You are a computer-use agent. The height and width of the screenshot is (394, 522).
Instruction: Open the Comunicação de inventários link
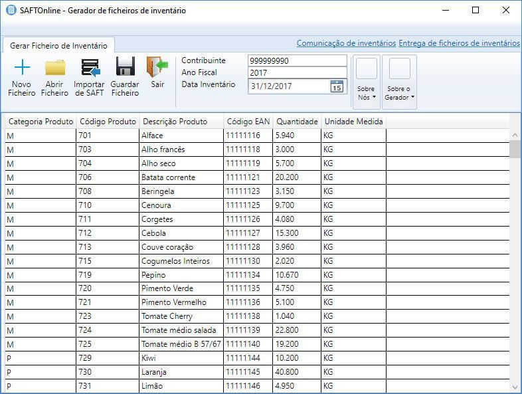tap(346, 43)
